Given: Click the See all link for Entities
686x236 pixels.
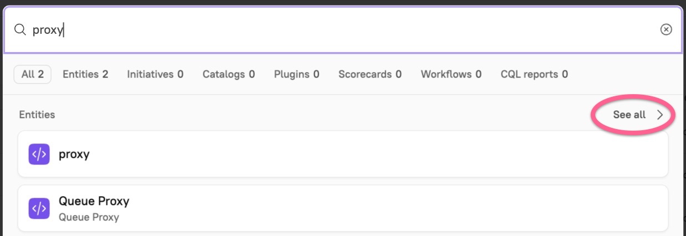Looking at the screenshot, I should (629, 115).
